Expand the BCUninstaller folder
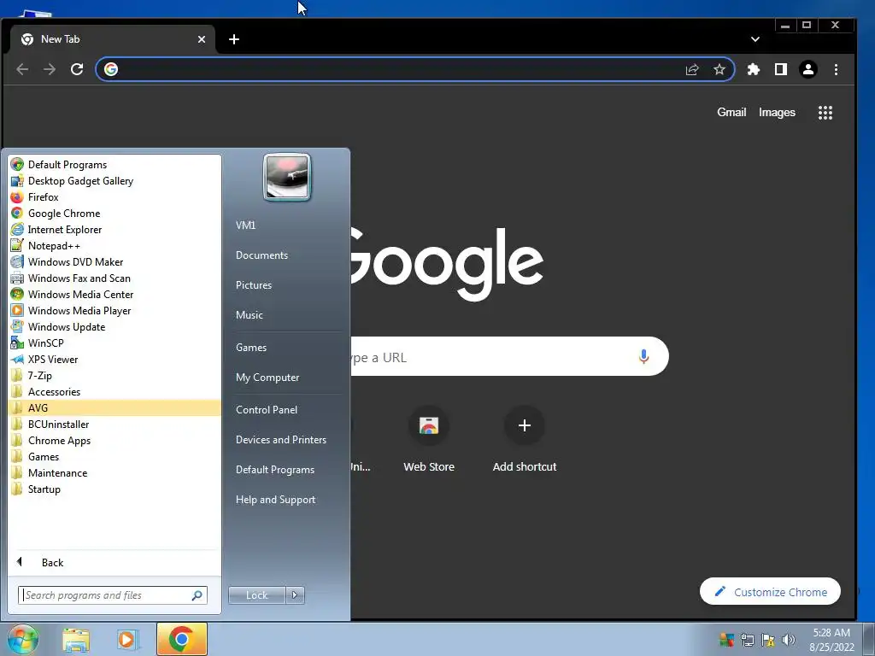This screenshot has height=656, width=875. tap(115, 424)
